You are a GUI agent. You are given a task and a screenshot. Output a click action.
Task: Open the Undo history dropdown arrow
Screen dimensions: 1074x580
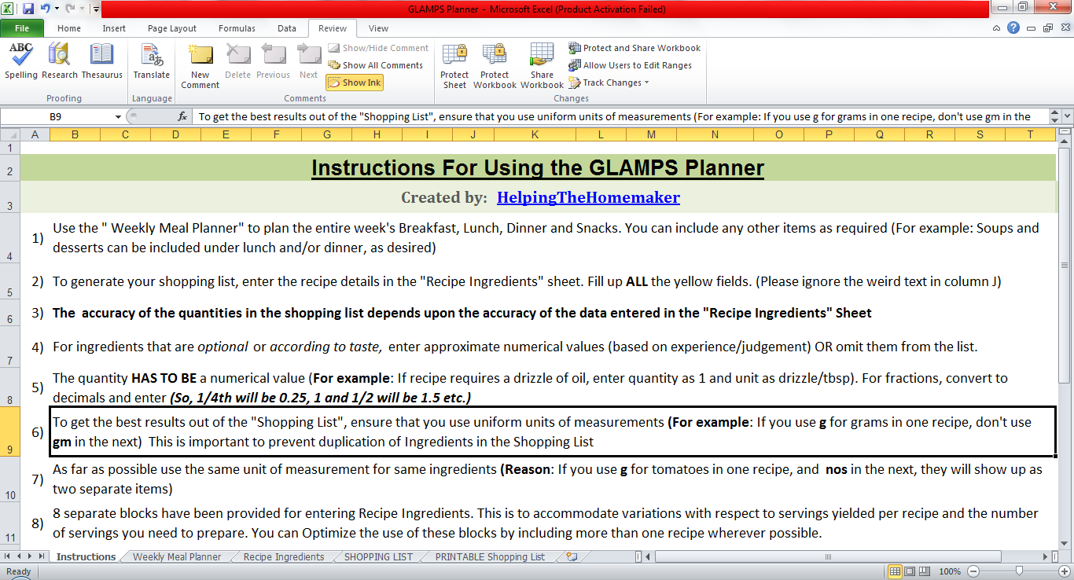tap(57, 9)
